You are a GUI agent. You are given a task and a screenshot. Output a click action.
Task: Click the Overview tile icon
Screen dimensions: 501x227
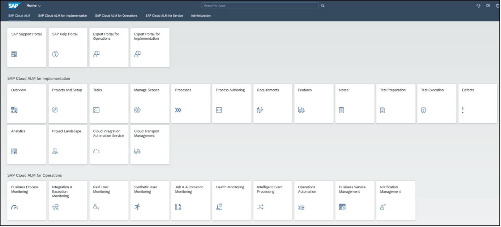coord(14,110)
